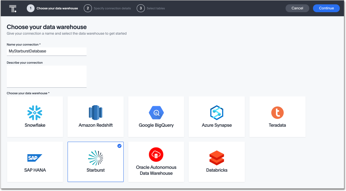
Task: Choose the Teradata logo icon
Action: (277, 113)
